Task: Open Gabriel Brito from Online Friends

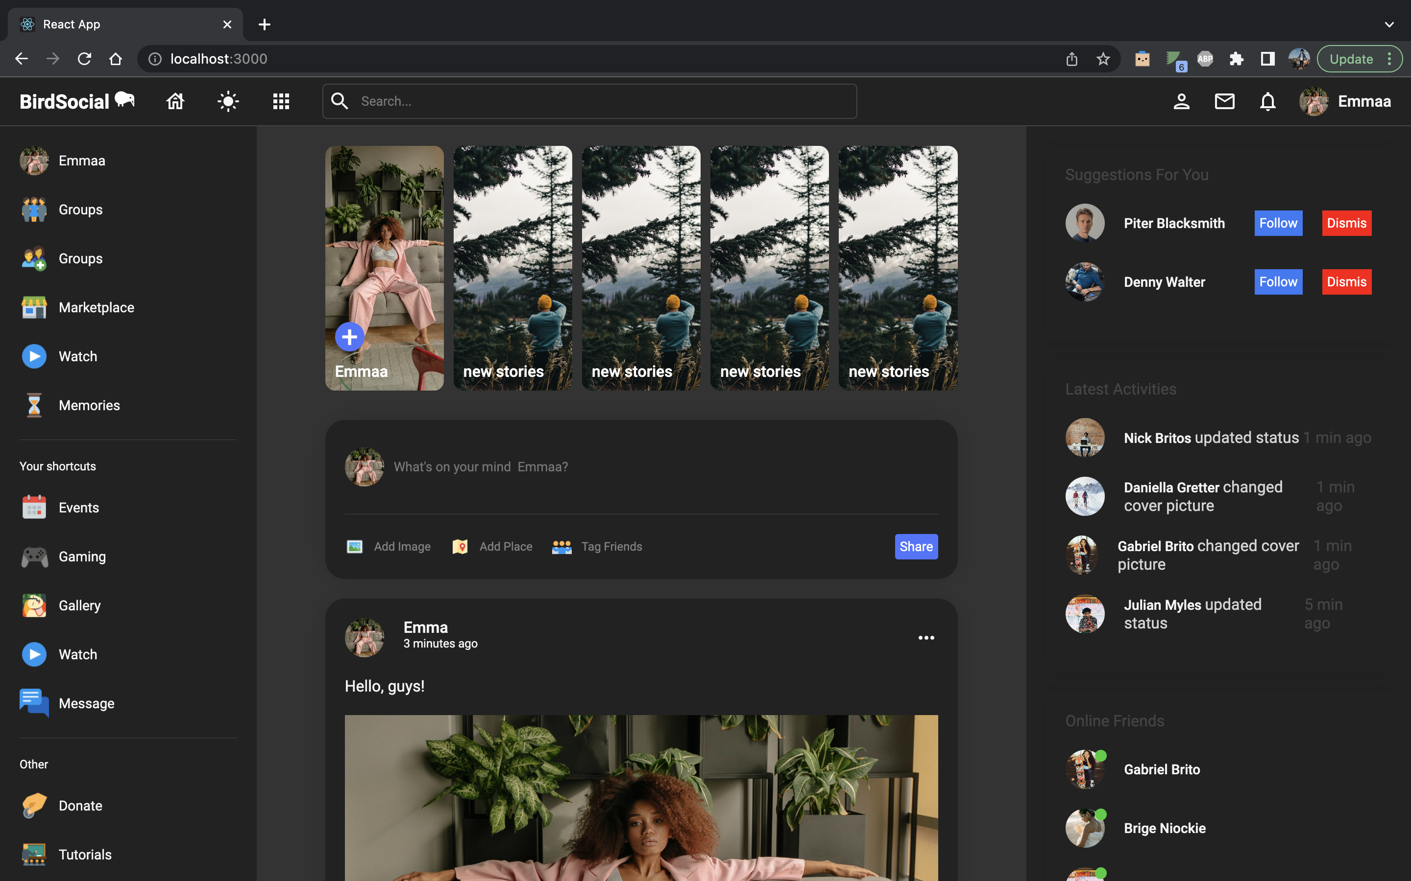Action: coord(1161,769)
